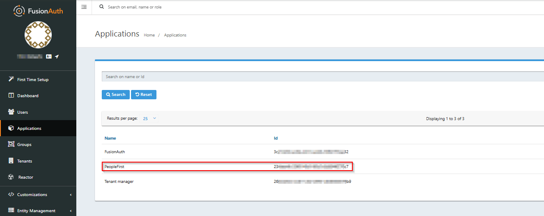Click Applications breadcrumb link
Image resolution: width=544 pixels, height=216 pixels.
coord(175,35)
